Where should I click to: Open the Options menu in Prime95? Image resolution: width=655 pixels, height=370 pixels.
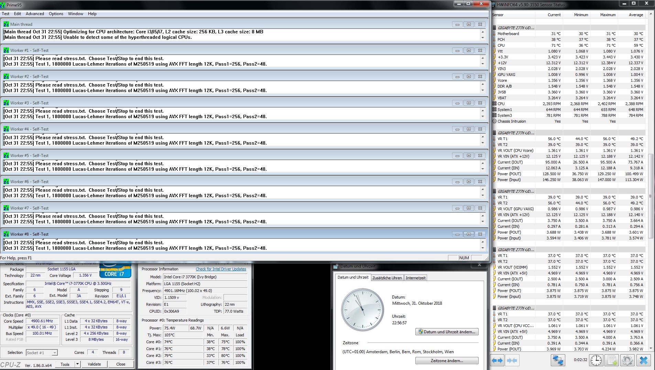[56, 14]
